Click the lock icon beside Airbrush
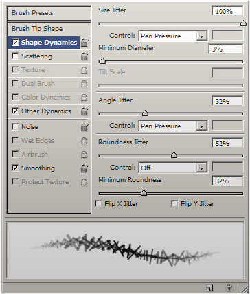Image resolution: width=250 pixels, height=294 pixels. click(84, 155)
